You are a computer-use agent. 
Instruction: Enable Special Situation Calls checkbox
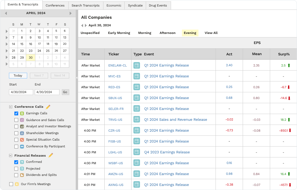click(16, 140)
